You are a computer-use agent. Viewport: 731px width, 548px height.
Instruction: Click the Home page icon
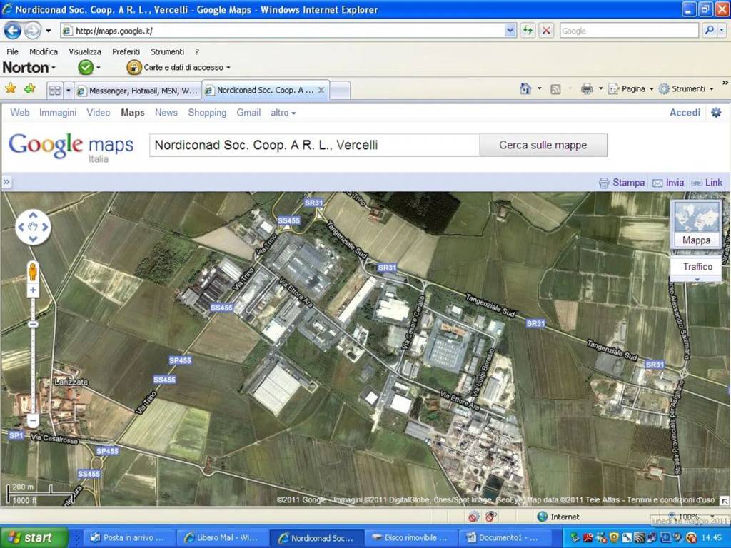[x=525, y=88]
